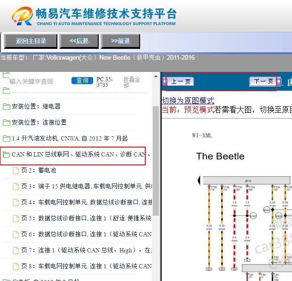Open 页 7：连接 1 驱动系统 CAN 总线 High
The width and height of the screenshot is (292, 281).
click(x=87, y=250)
